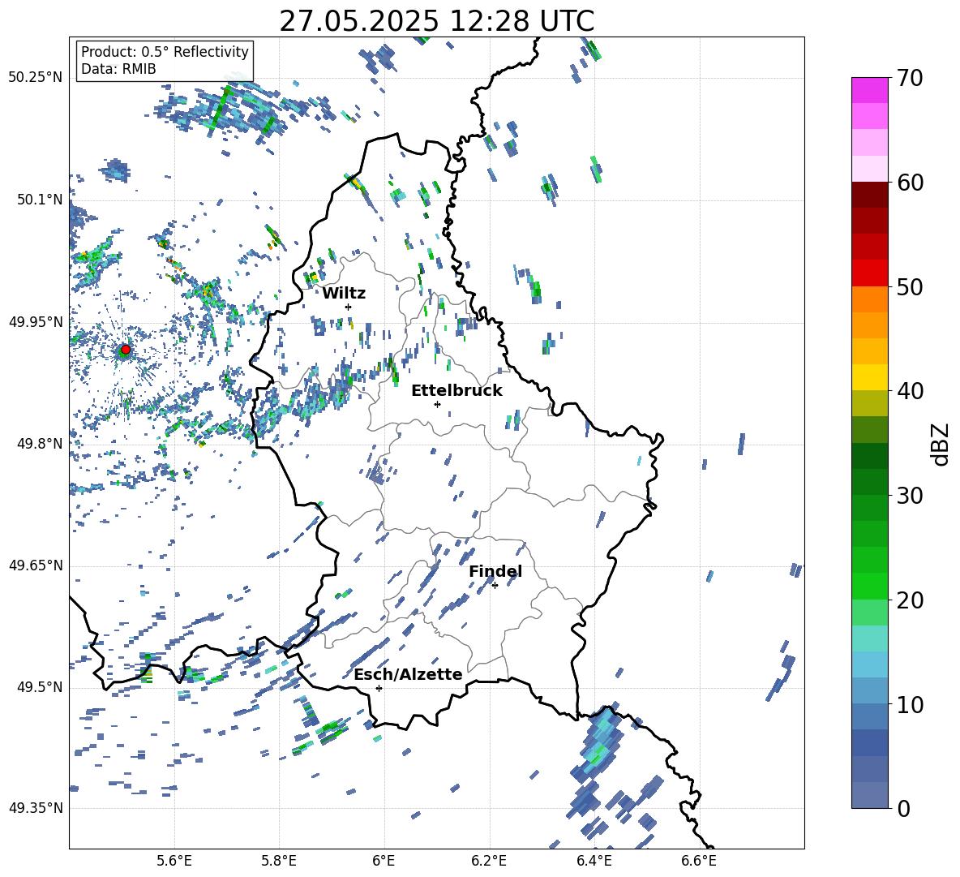Click the 5.6°E longitude label

(x=174, y=861)
